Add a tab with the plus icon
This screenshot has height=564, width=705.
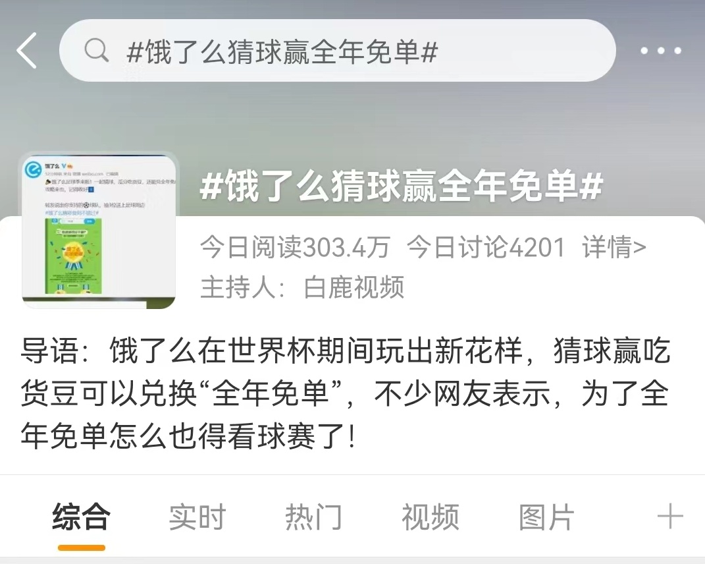[x=670, y=517]
